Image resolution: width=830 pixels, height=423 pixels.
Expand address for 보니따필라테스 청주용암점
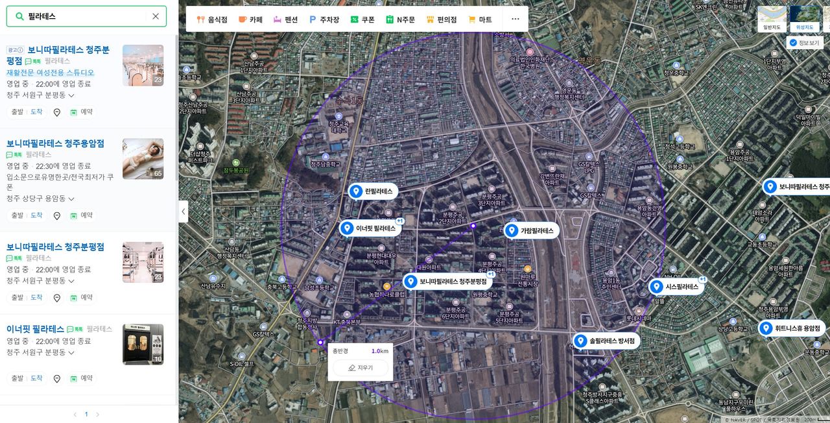(x=71, y=199)
